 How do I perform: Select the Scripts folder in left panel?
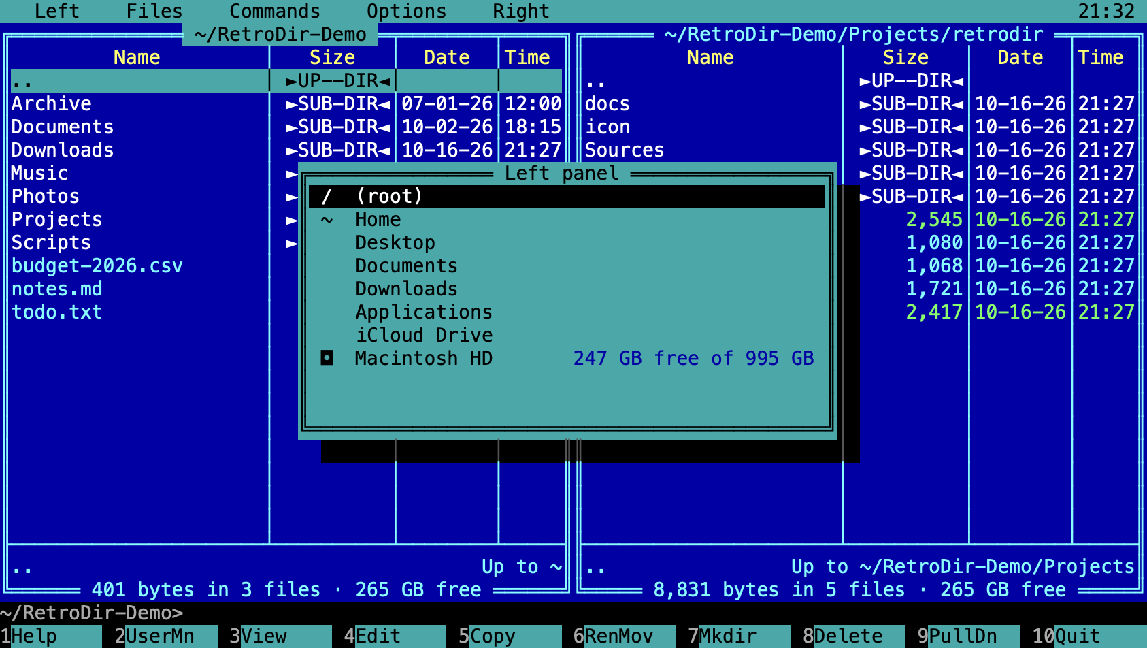tap(52, 243)
